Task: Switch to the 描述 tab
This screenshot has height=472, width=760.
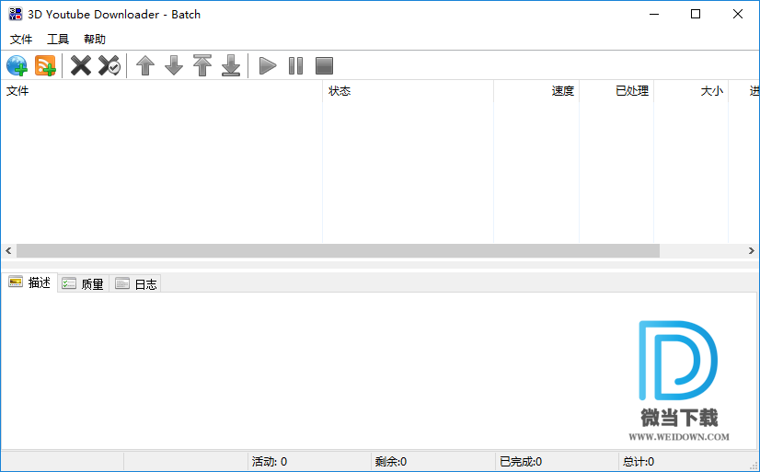Action: (x=30, y=282)
